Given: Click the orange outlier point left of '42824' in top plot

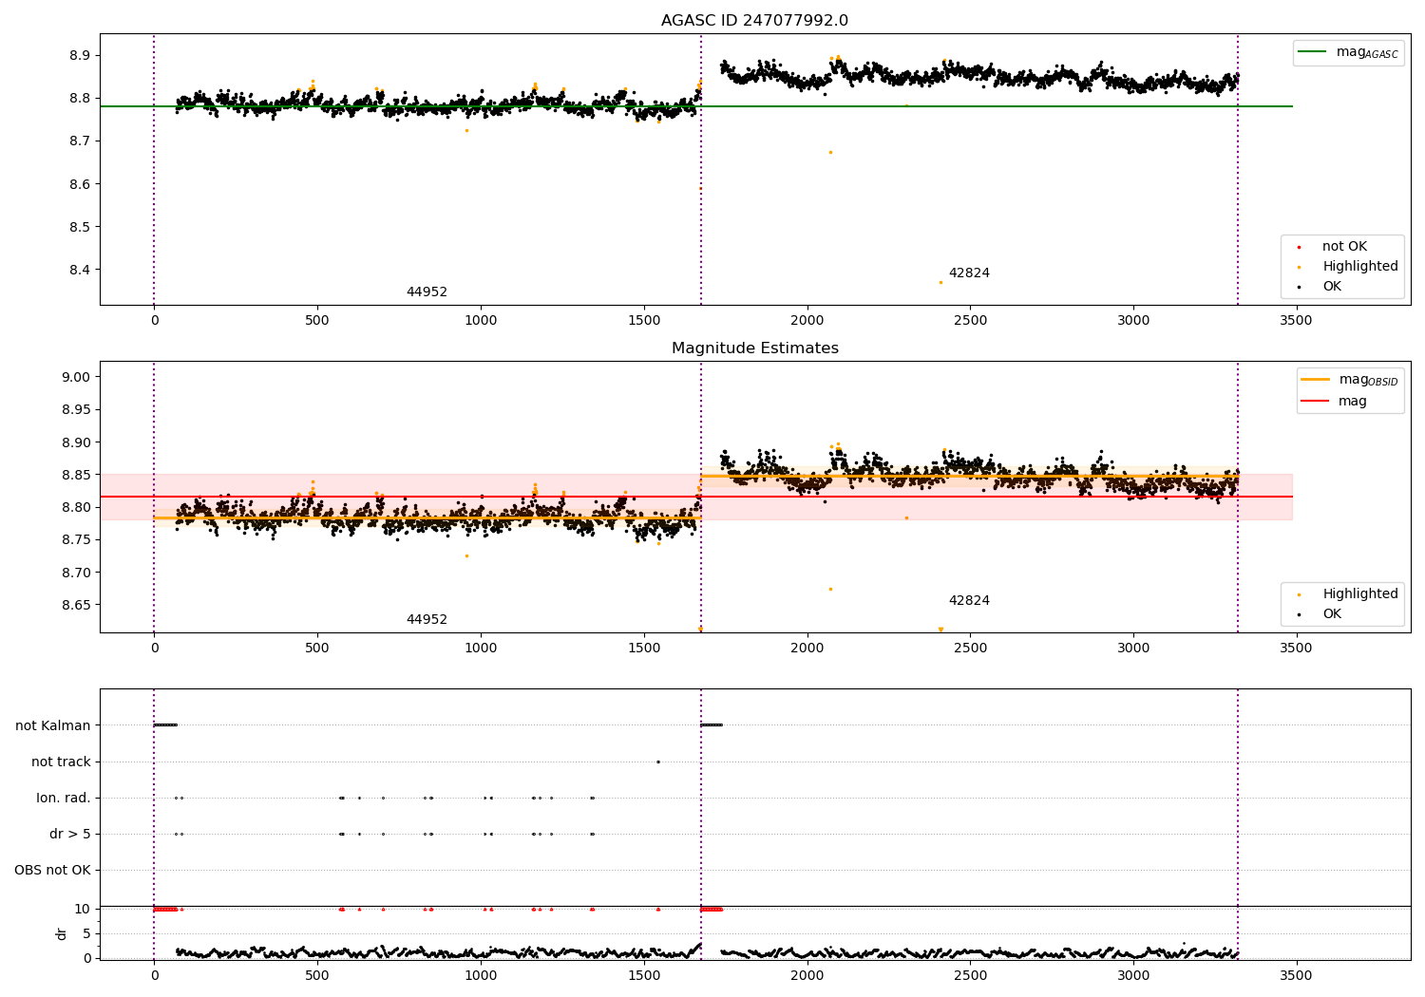Looking at the screenshot, I should 940,282.
